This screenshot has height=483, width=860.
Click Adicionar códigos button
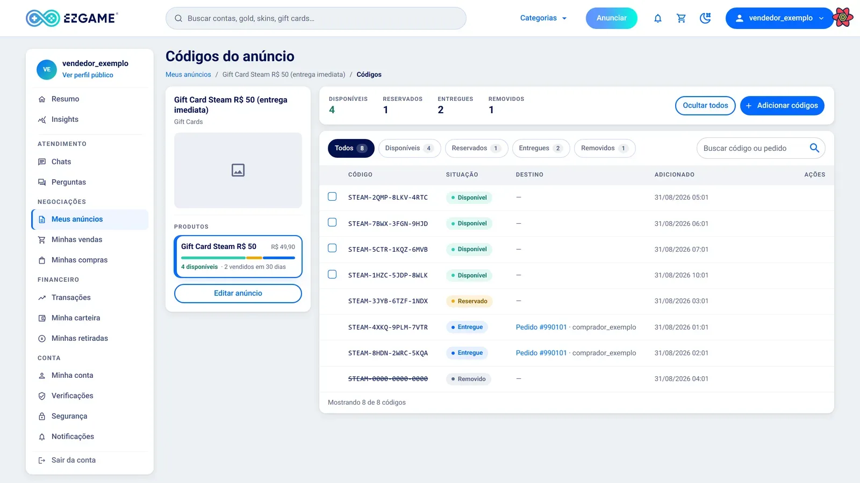(782, 106)
